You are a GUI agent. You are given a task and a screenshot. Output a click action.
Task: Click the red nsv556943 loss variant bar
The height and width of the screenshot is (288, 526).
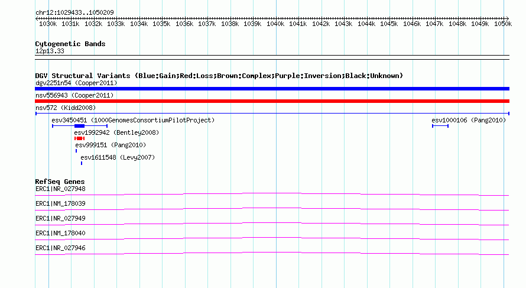[x=272, y=101]
